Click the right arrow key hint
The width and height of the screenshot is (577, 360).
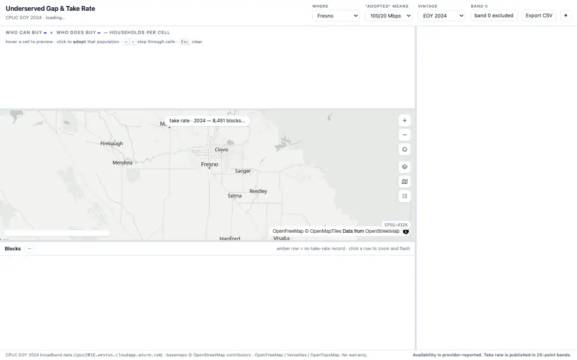pos(133,42)
